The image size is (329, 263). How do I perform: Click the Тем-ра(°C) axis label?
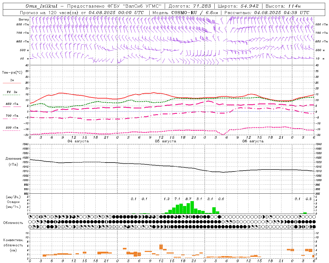[x=12, y=73]
